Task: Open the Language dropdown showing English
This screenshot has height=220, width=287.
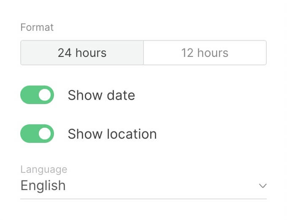Action: coord(143,185)
